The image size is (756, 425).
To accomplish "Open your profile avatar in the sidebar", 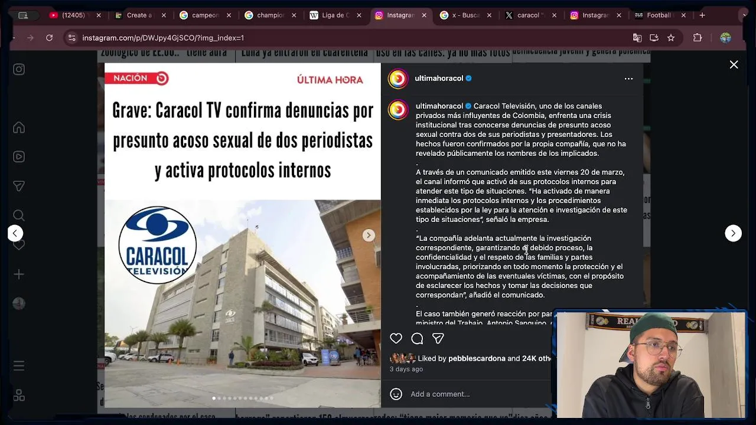I will (x=19, y=303).
